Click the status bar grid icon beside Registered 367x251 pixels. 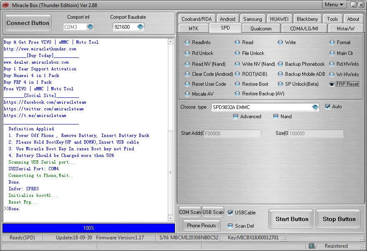(312, 246)
